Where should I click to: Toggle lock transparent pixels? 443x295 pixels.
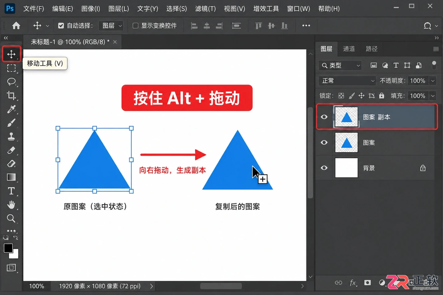click(341, 96)
